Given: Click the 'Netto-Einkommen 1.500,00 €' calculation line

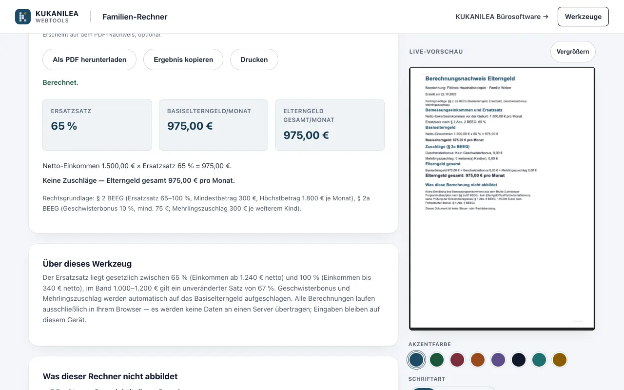Looking at the screenshot, I should (x=137, y=166).
